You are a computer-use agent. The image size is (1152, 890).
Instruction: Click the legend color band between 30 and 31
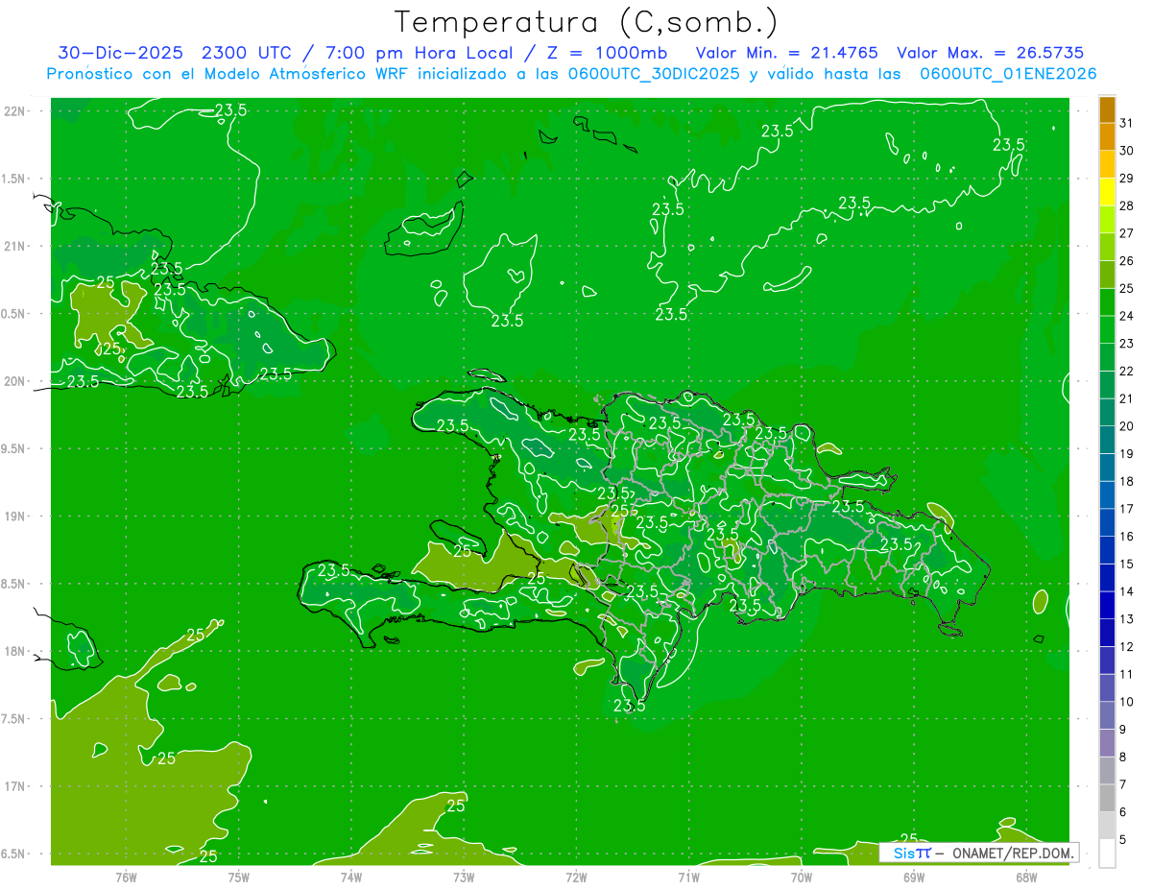(x=1107, y=136)
